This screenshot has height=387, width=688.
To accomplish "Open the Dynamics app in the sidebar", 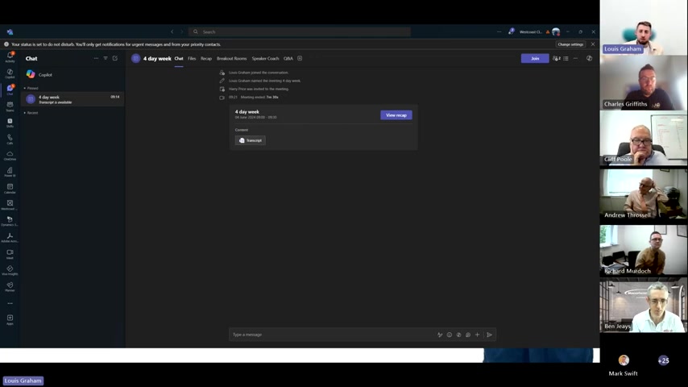I will [10, 221].
